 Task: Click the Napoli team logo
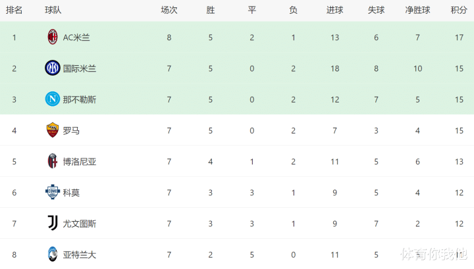53,99
